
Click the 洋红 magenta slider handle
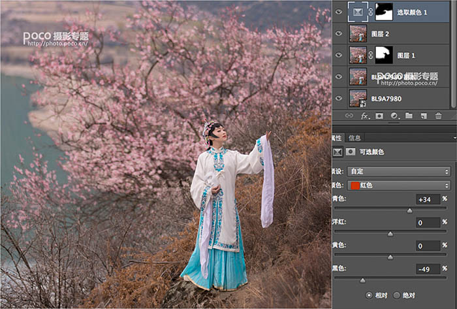tap(390, 234)
